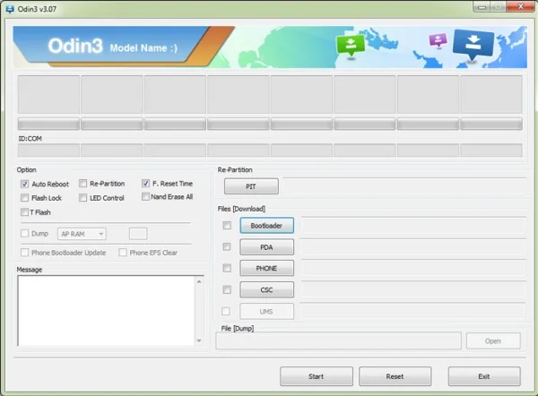Image resolution: width=538 pixels, height=396 pixels.
Task: Click the PHONE file button
Action: point(266,268)
